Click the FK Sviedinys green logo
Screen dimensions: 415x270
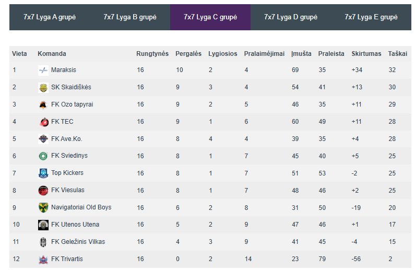pyautogui.click(x=43, y=156)
